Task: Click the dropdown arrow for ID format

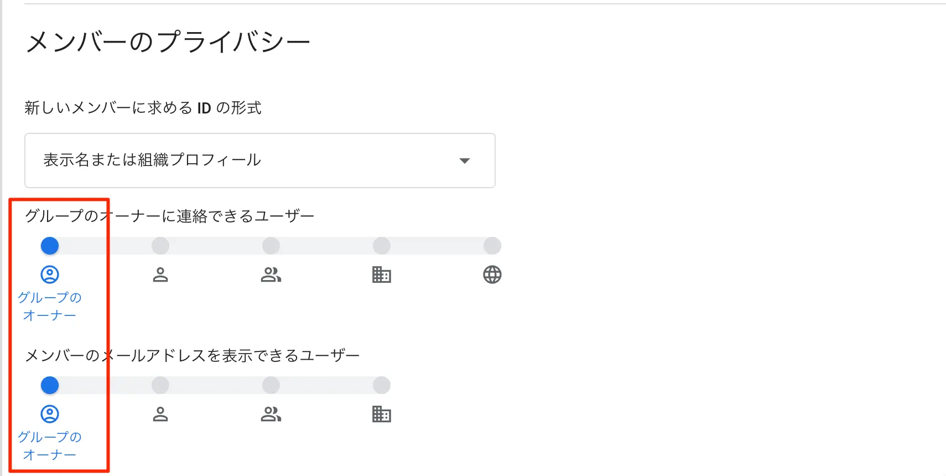Action: [x=465, y=161]
